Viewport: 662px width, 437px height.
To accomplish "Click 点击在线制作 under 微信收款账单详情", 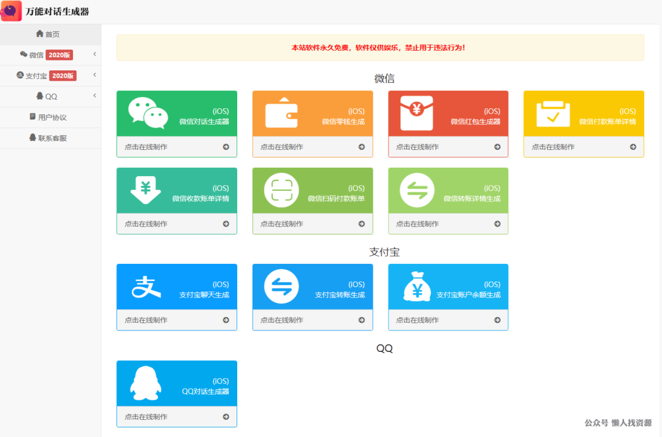I will coord(146,224).
